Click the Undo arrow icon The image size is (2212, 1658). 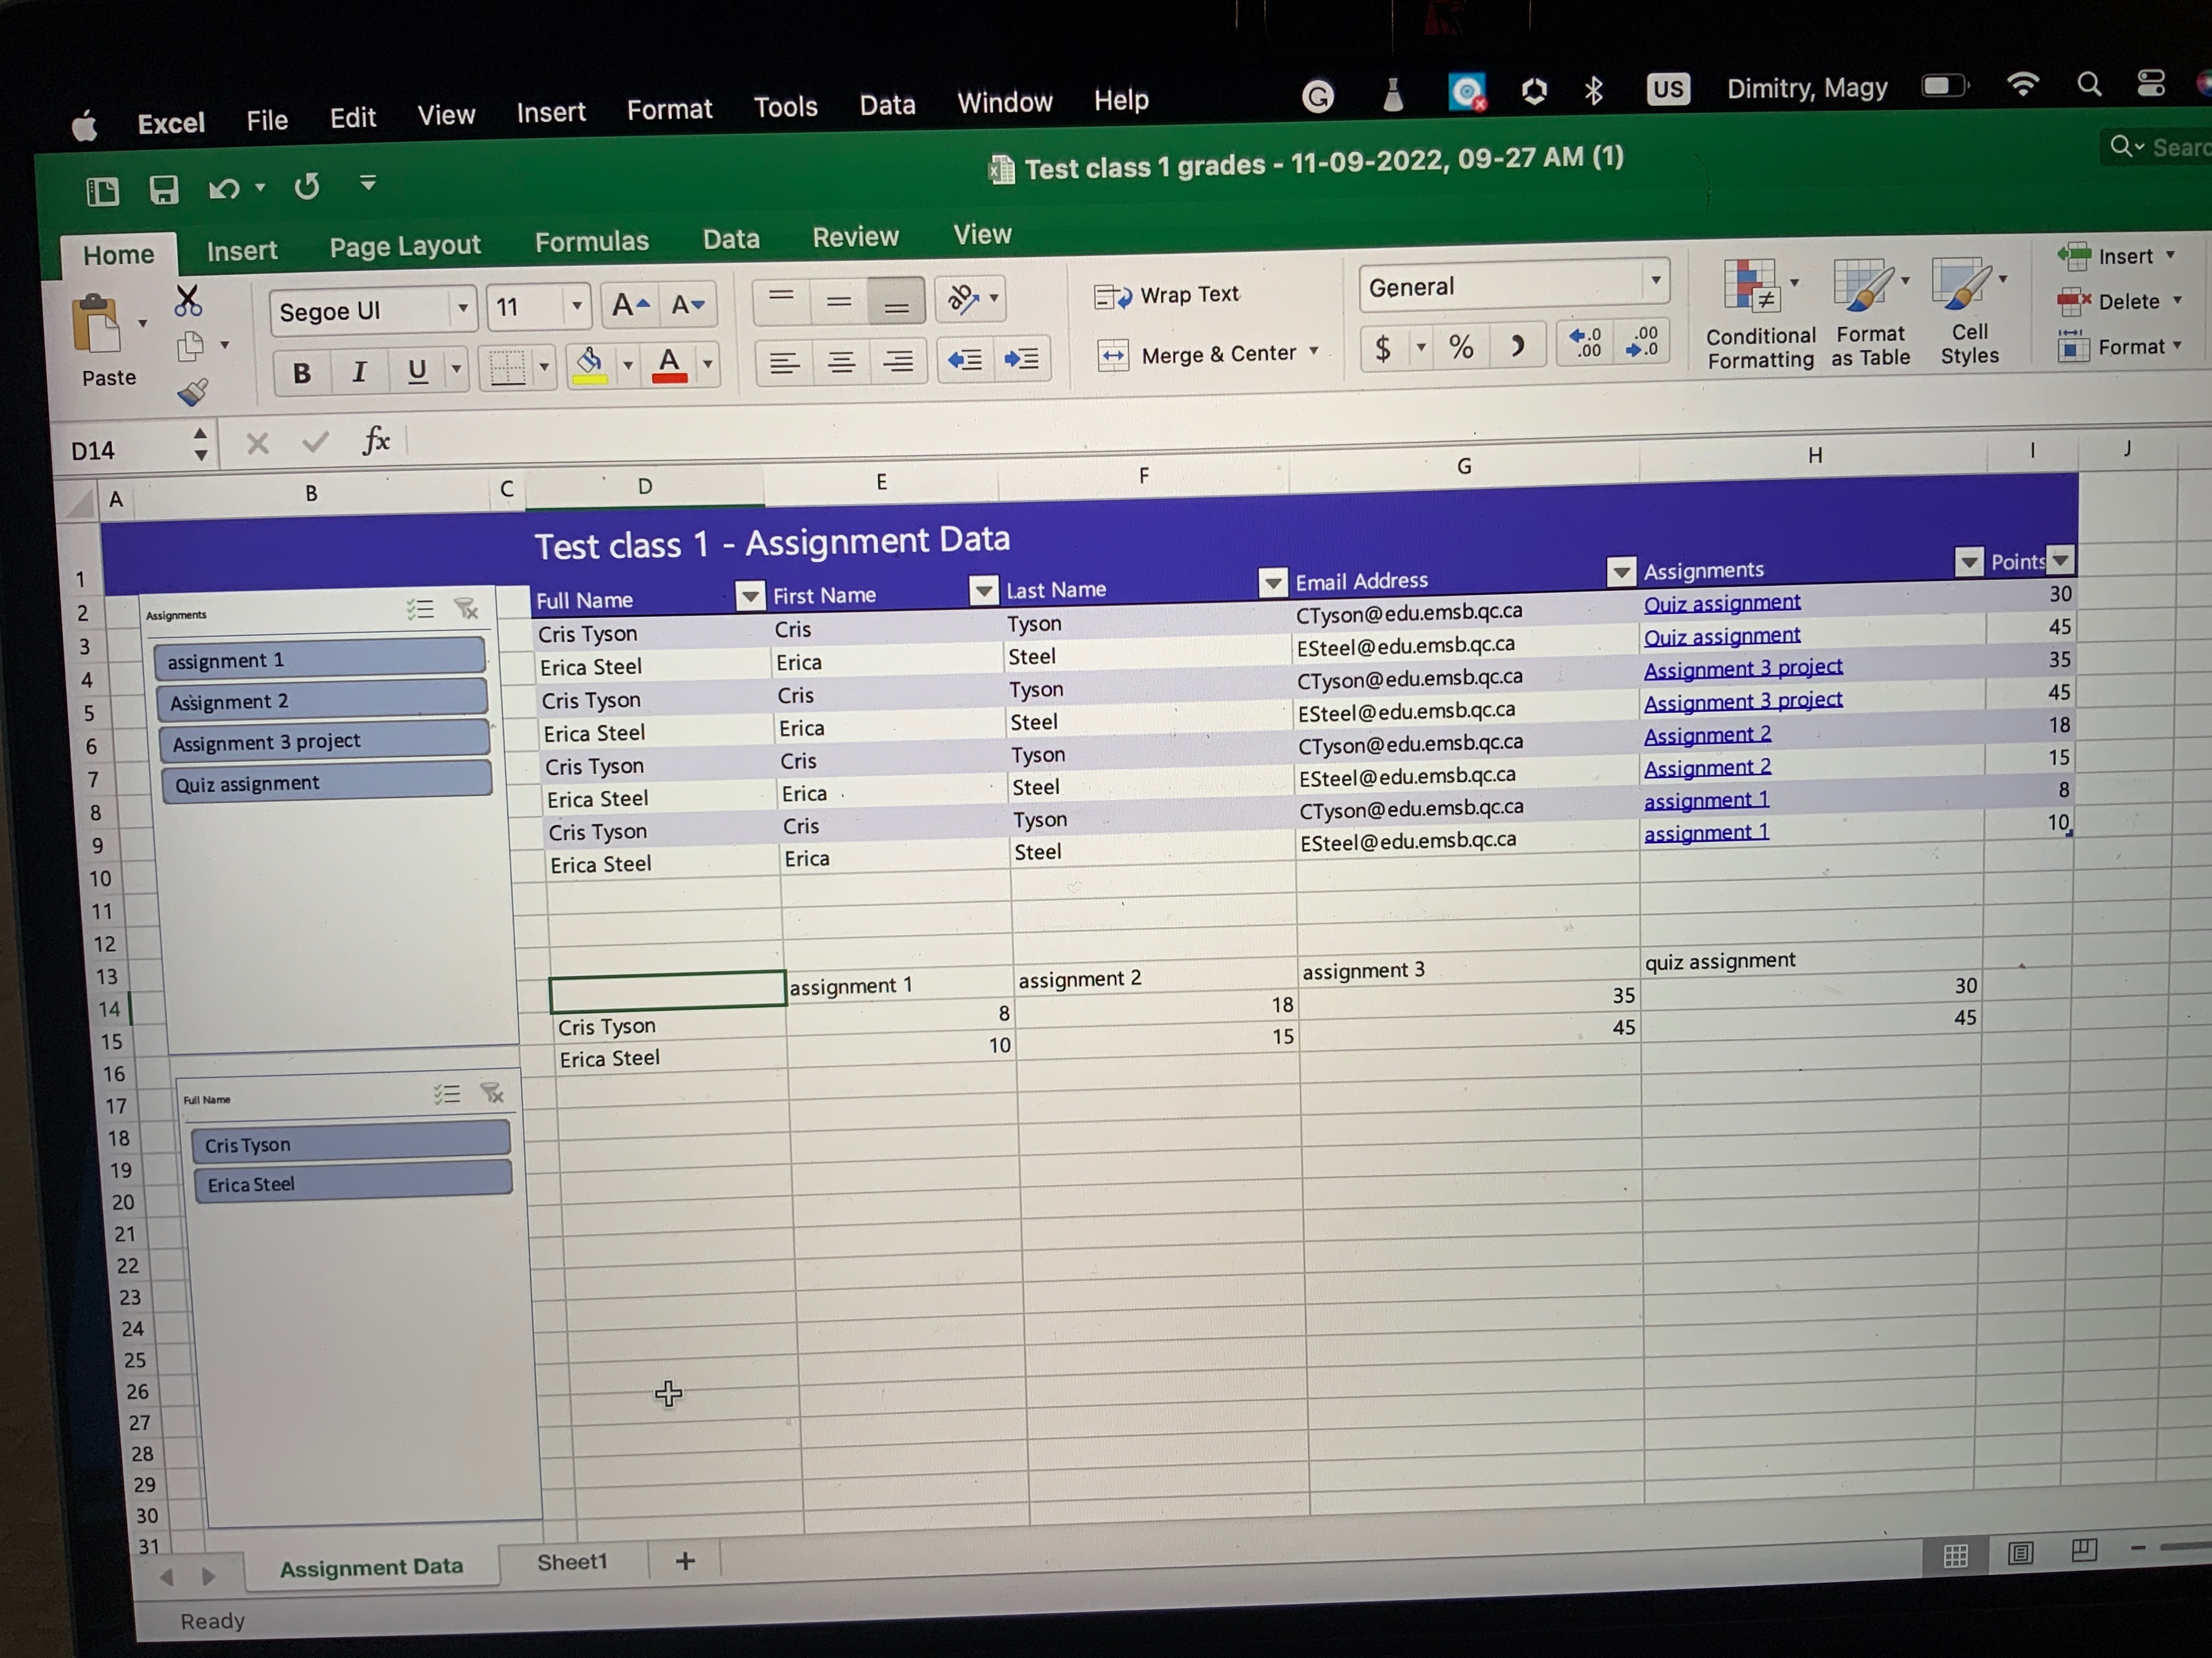coord(224,188)
